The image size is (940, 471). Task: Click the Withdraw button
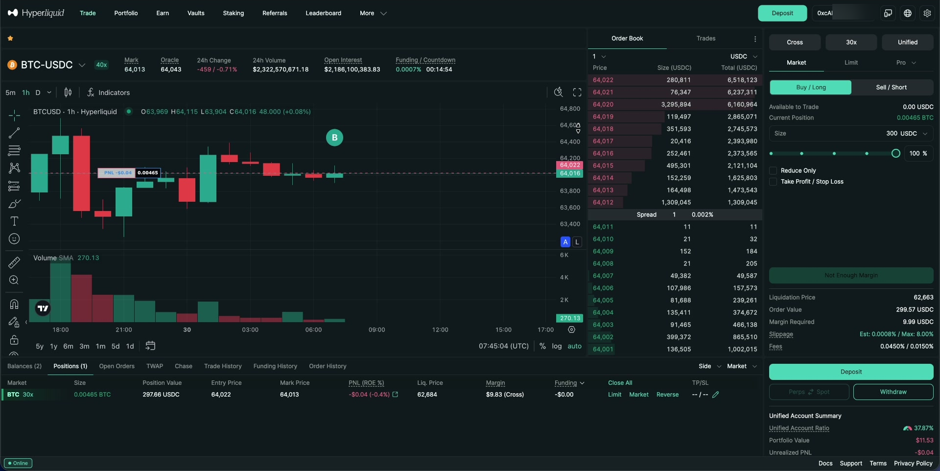click(x=893, y=392)
